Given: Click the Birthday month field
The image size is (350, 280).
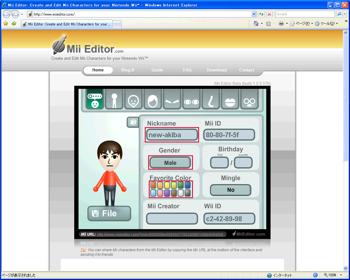Looking at the screenshot, I should 243,162.
